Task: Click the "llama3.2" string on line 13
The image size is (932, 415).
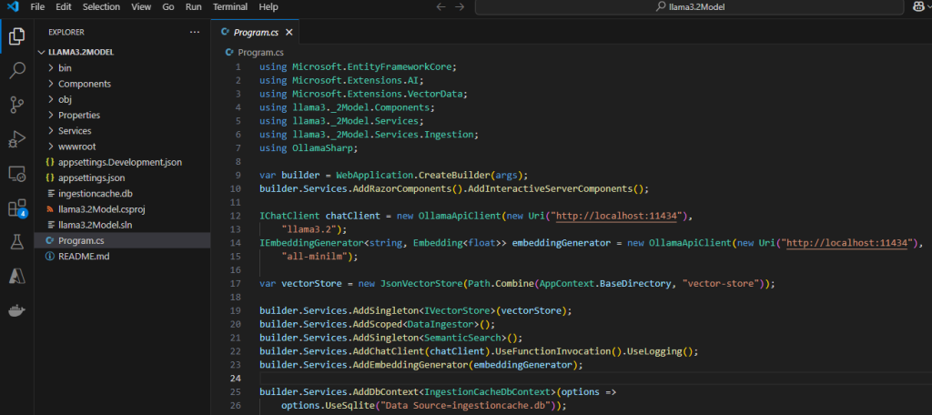Action: tap(311, 229)
